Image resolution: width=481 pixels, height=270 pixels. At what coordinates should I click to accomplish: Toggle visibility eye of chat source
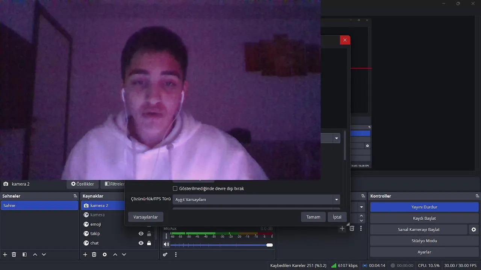tap(141, 243)
